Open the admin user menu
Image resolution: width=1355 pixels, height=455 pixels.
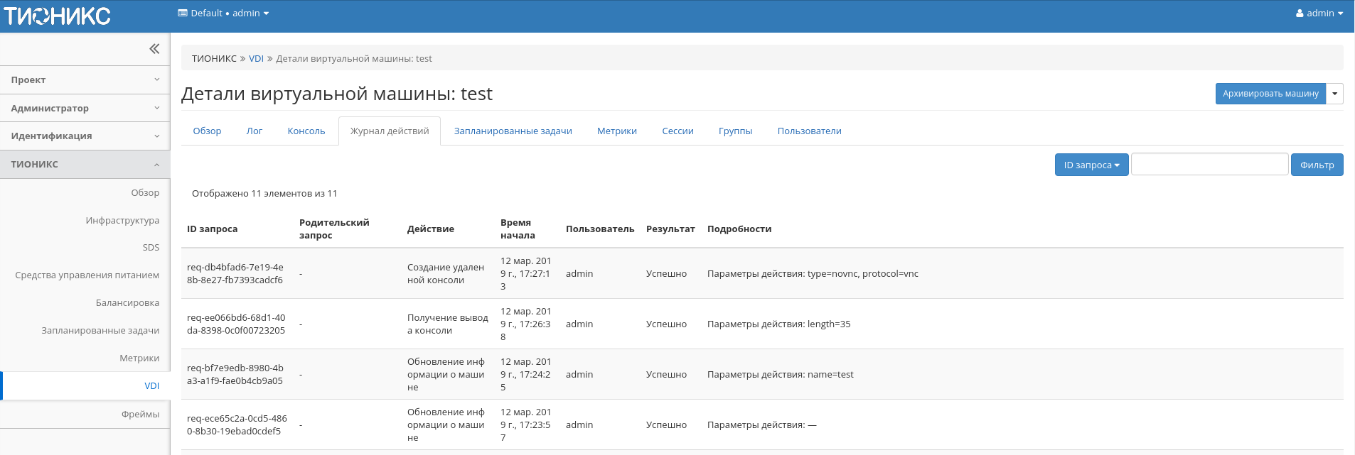tap(1319, 13)
